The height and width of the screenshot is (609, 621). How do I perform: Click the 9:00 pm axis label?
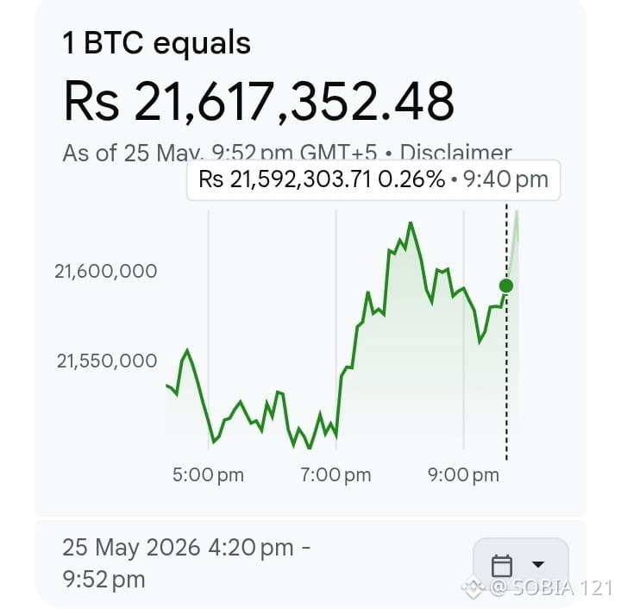click(x=463, y=474)
